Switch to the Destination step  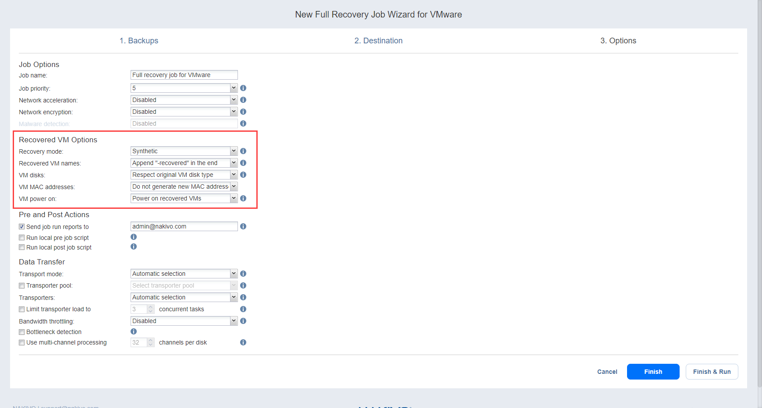pyautogui.click(x=378, y=41)
